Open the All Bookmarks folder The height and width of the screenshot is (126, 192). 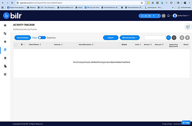pyautogui.click(x=184, y=8)
